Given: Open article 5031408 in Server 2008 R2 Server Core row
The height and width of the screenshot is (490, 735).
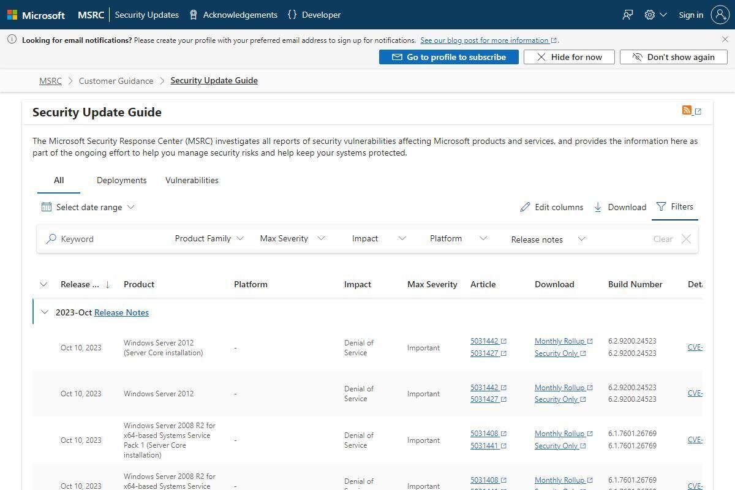Looking at the screenshot, I should [488, 434].
